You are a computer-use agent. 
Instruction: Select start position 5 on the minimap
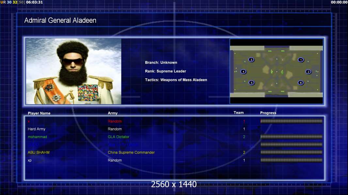(x=251, y=83)
